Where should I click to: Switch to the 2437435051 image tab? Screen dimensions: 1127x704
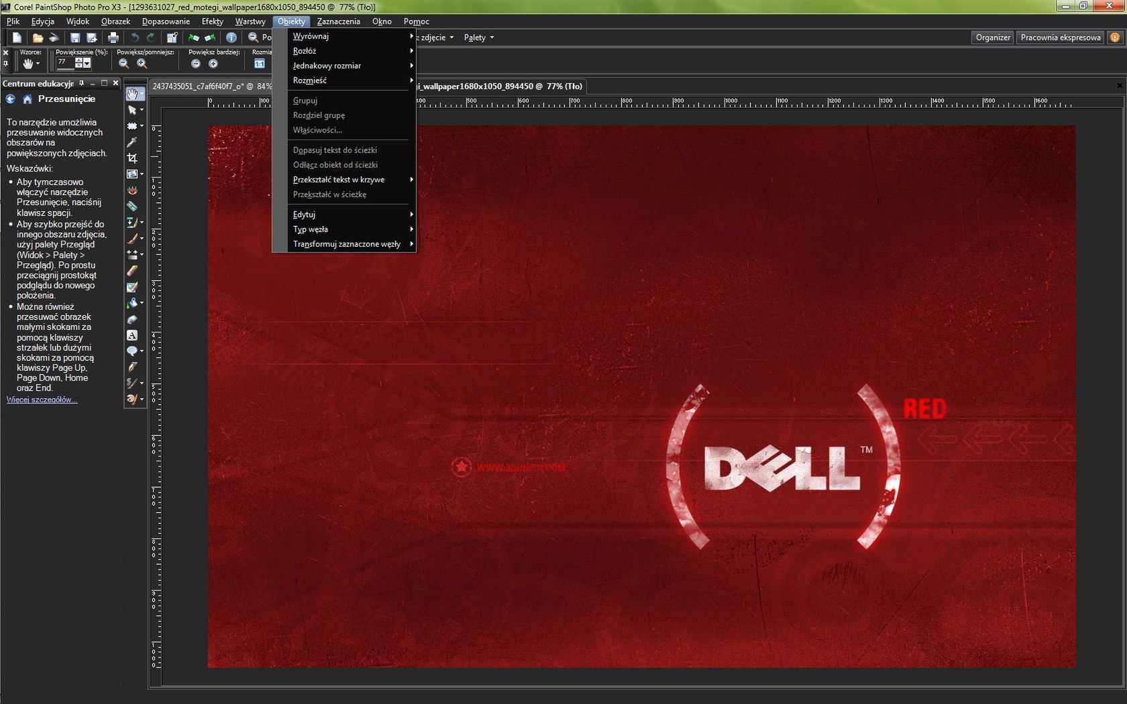coord(211,86)
